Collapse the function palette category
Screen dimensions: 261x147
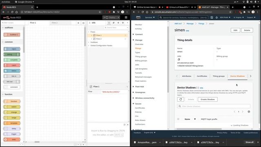pos(3,94)
